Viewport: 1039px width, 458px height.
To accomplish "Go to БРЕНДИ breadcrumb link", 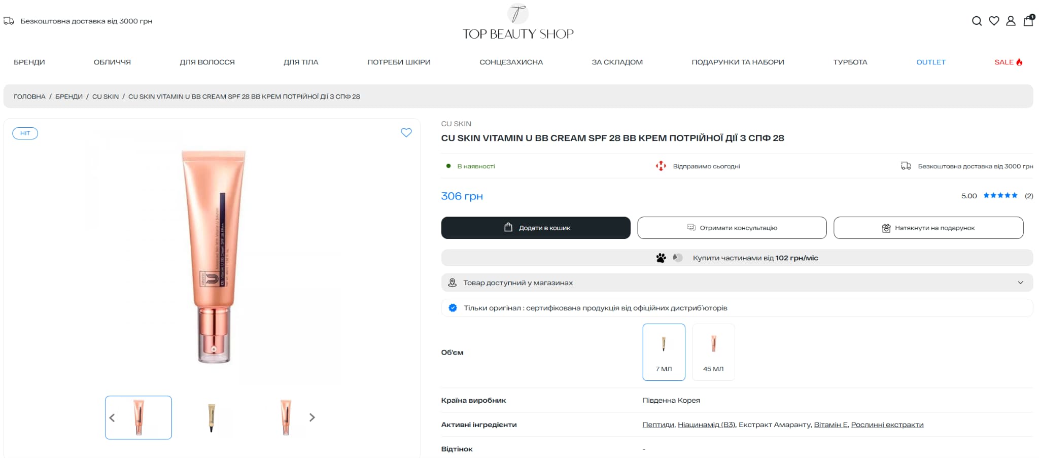I will point(69,96).
